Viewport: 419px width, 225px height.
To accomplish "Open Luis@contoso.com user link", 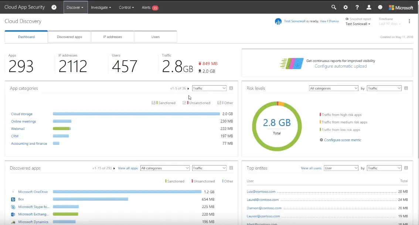I will 261,192.
